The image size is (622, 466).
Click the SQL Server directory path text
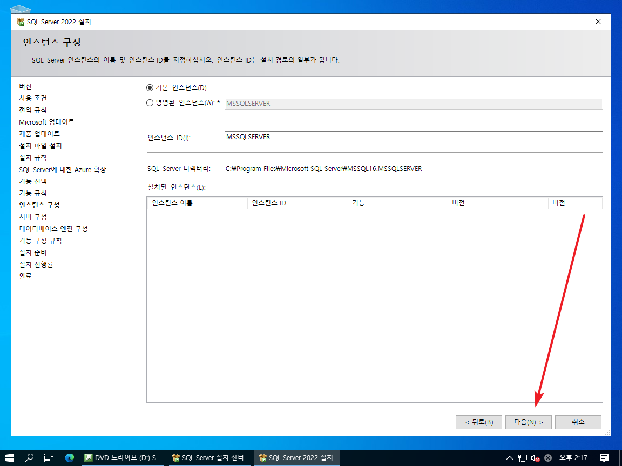click(324, 169)
